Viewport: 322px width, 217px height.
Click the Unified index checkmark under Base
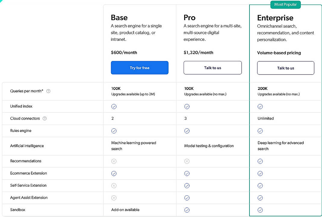click(114, 106)
